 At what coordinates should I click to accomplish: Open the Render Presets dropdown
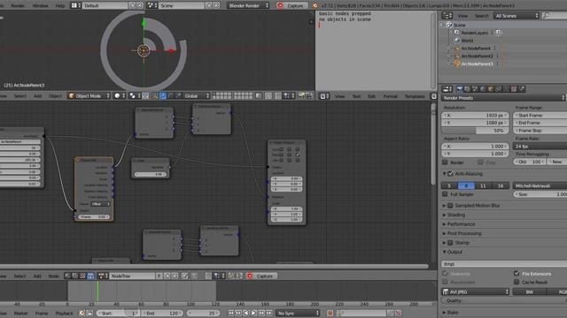[x=503, y=98]
